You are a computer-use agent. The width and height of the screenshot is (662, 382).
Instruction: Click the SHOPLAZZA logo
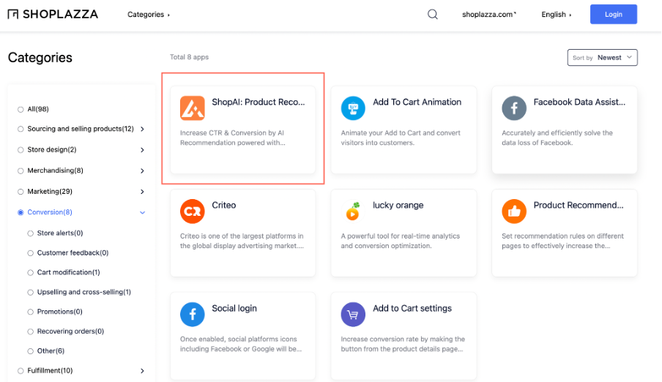coord(53,15)
